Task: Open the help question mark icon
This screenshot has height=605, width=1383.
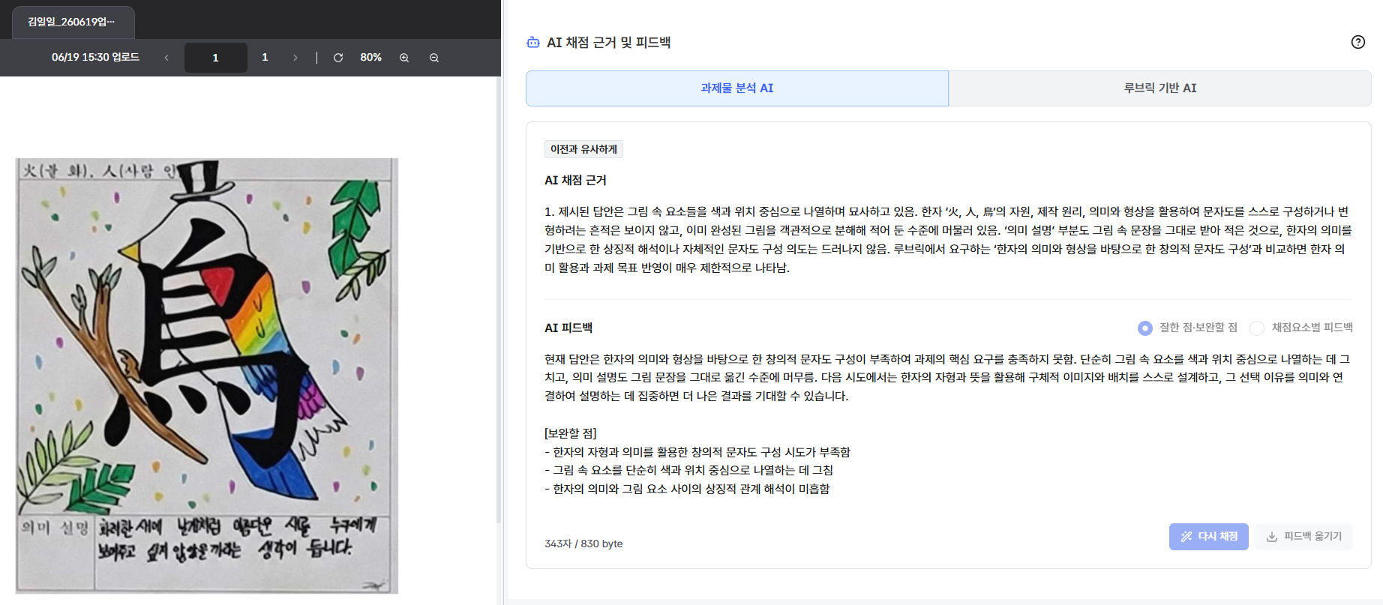Action: point(1357,42)
